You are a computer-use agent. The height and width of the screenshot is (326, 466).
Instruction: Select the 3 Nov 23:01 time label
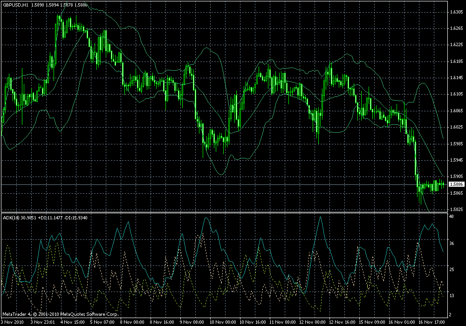pos(43,322)
